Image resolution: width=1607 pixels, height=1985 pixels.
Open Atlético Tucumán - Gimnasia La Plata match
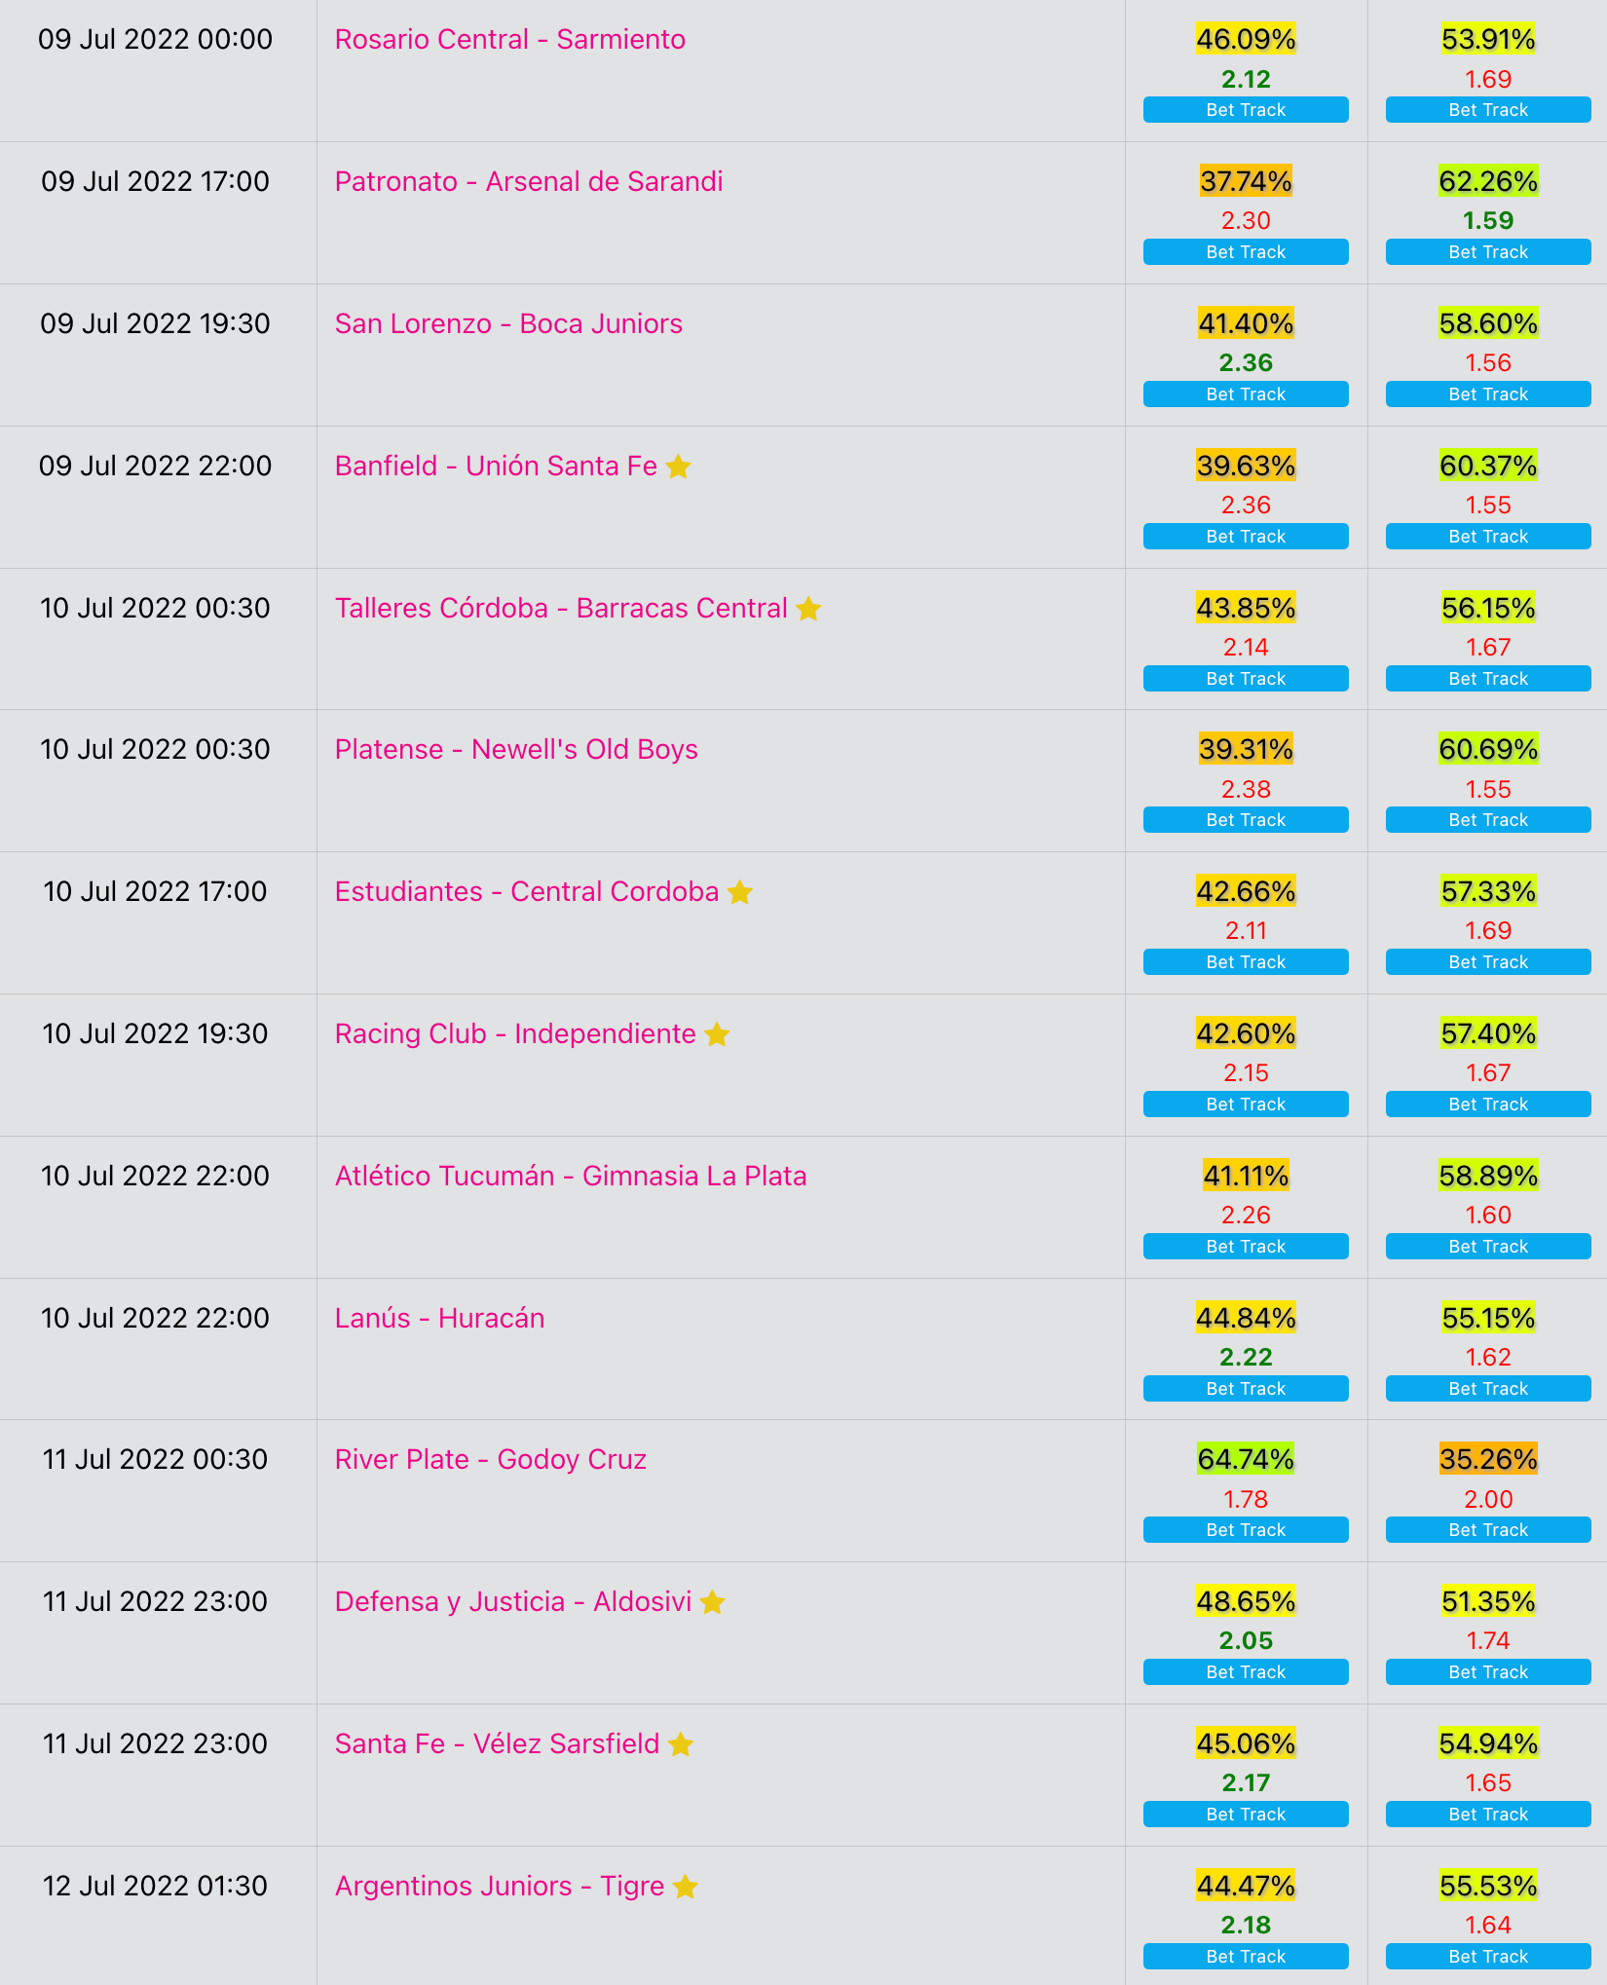pyautogui.click(x=571, y=1176)
